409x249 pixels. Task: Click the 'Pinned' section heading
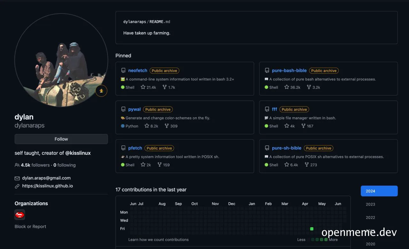point(123,56)
